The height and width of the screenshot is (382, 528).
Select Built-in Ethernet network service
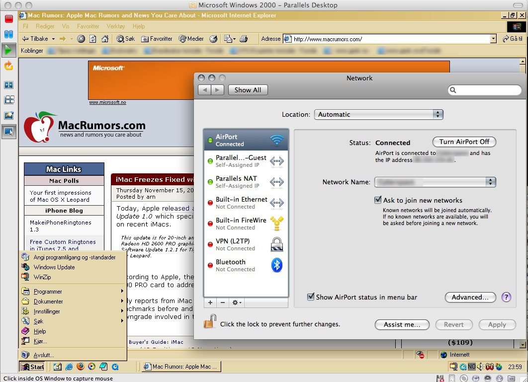point(246,203)
